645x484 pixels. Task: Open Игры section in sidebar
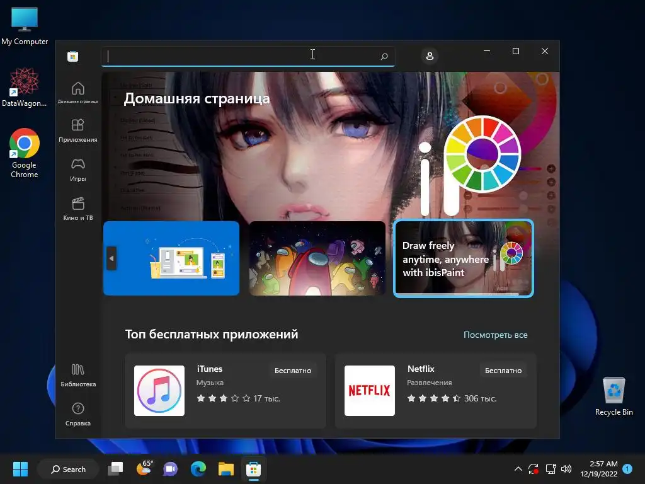pyautogui.click(x=77, y=170)
